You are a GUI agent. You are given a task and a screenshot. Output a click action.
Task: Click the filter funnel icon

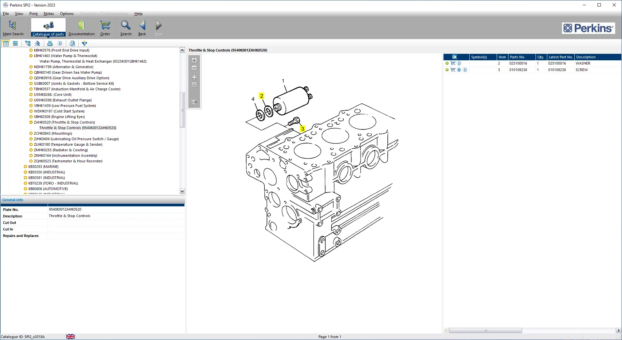(x=85, y=43)
